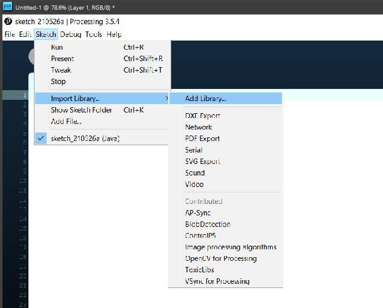Choose Run from the Sketch menu

point(102,47)
